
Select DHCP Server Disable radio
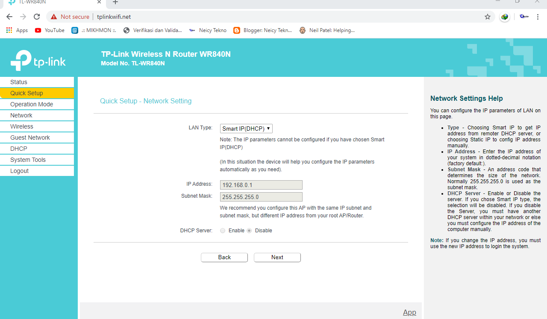pyautogui.click(x=249, y=231)
